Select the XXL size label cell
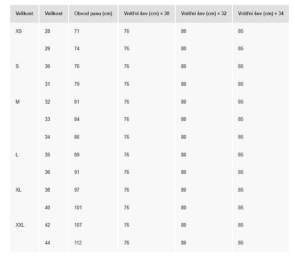The width and height of the screenshot is (295, 260). click(20, 225)
